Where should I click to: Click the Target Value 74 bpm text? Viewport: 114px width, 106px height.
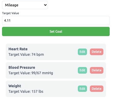pyautogui.click(x=26, y=55)
